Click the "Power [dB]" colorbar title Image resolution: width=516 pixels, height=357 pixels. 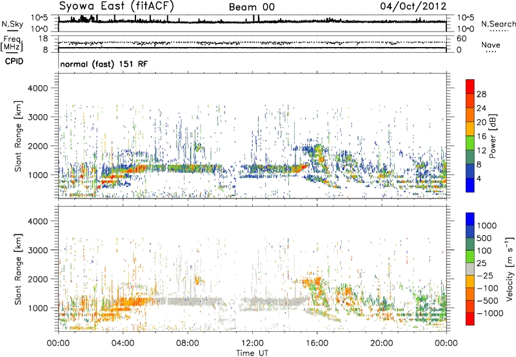coord(493,136)
